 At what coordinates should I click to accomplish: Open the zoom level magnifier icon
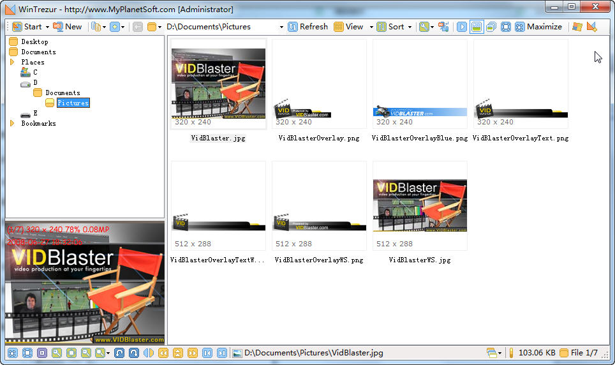click(100, 353)
